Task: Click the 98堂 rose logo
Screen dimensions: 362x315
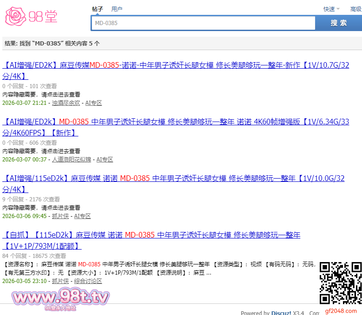Action: [31, 16]
